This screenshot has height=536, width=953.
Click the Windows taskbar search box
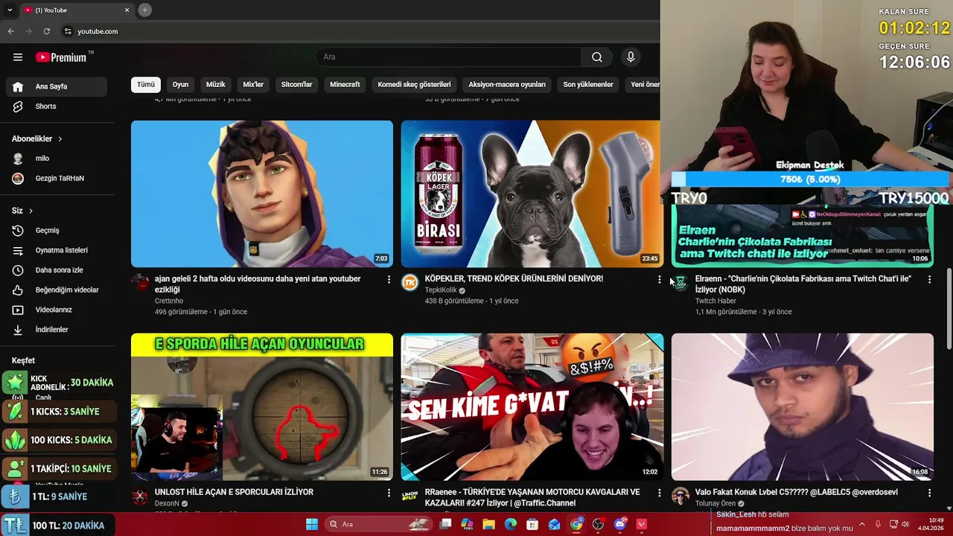pos(380,524)
